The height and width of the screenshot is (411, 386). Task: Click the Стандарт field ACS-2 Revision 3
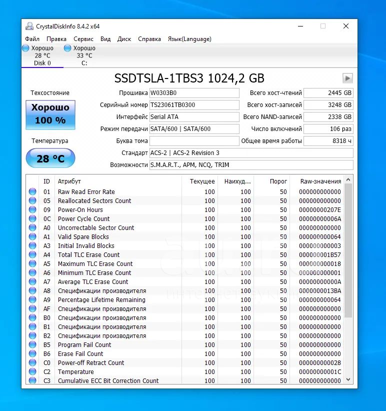251,153
